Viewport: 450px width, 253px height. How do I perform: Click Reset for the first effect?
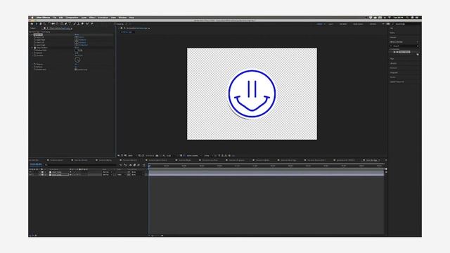click(77, 34)
